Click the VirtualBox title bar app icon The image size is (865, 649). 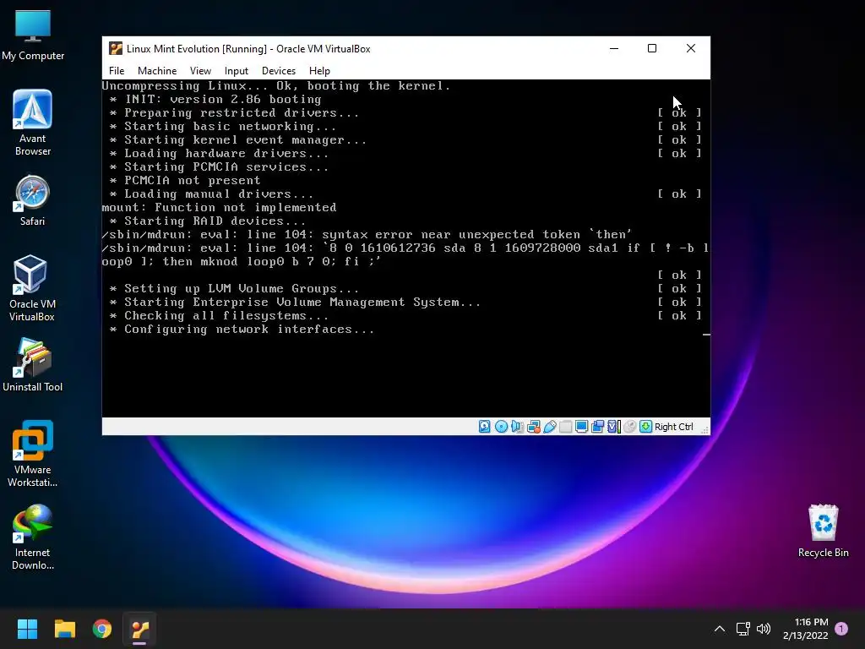(x=115, y=48)
